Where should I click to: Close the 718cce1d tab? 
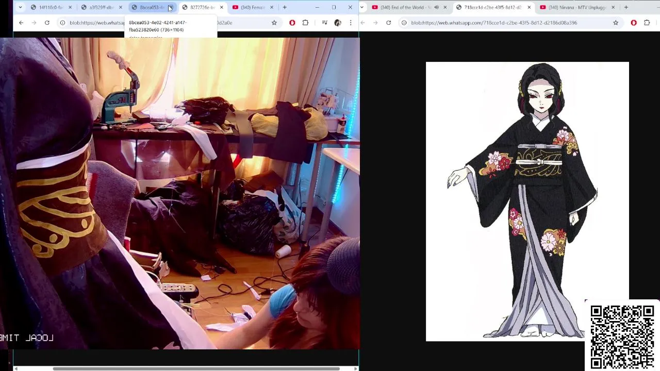coord(529,7)
